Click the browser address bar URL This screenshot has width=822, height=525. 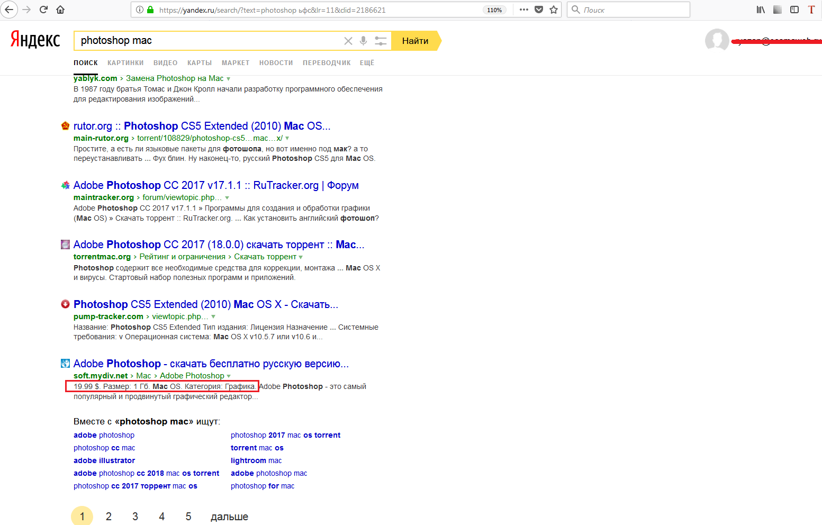point(272,10)
